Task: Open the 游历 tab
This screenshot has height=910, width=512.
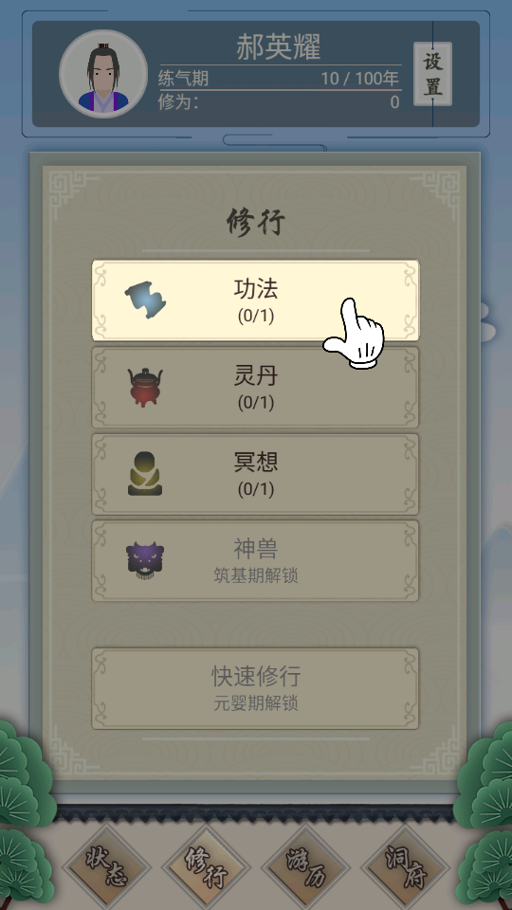Action: (x=306, y=868)
